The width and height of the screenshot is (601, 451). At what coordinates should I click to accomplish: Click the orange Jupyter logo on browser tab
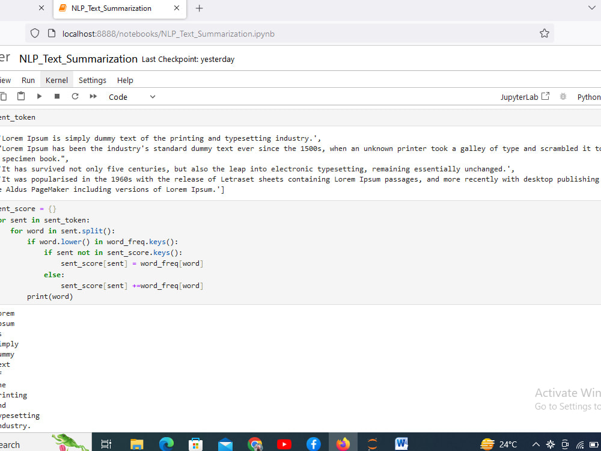[62, 8]
